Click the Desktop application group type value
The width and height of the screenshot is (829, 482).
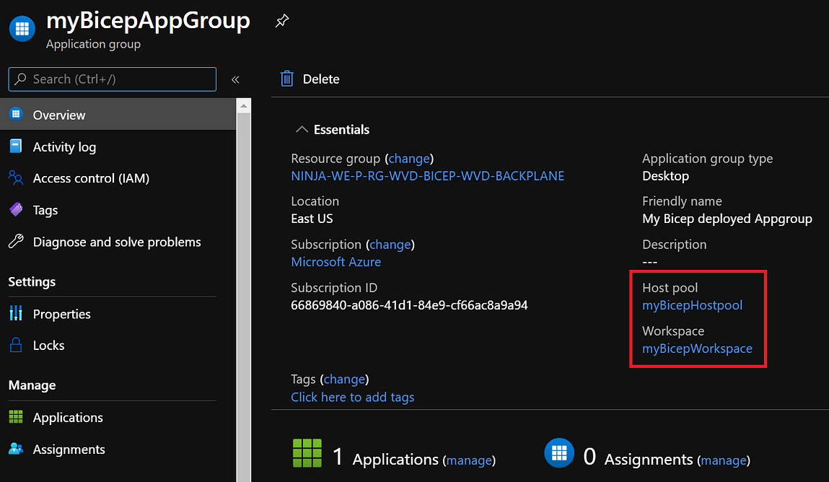665,176
